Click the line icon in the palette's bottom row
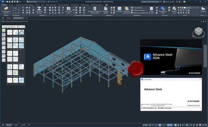Viewport: 208px width, 127px height. coord(10,80)
